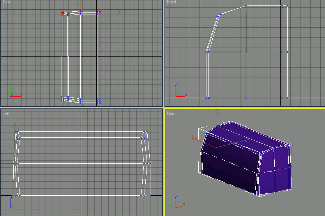
Task: Select the purple shaded model in User viewport
Action: [x=246, y=159]
